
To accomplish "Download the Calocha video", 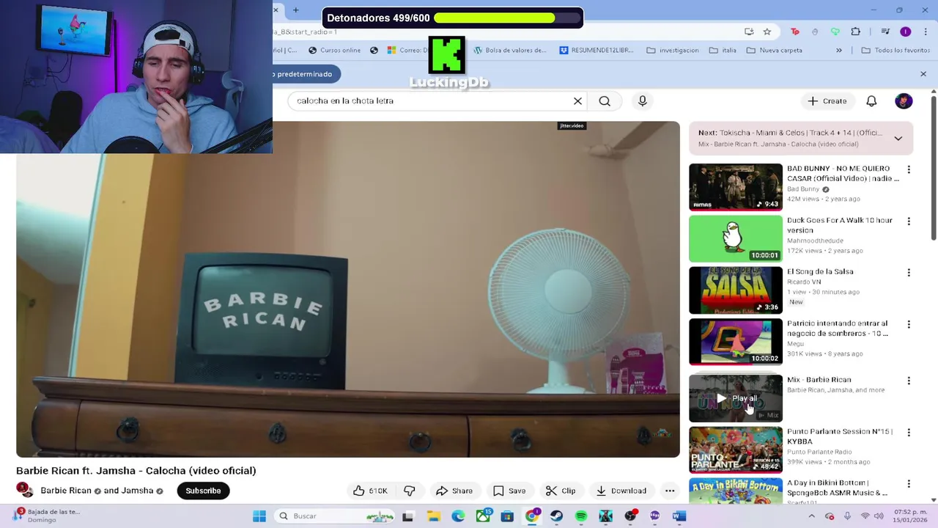I will click(x=621, y=491).
